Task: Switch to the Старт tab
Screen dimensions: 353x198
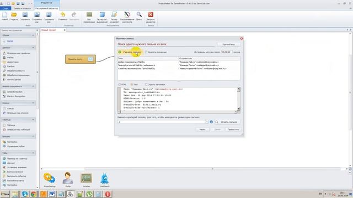Action: pos(6,8)
